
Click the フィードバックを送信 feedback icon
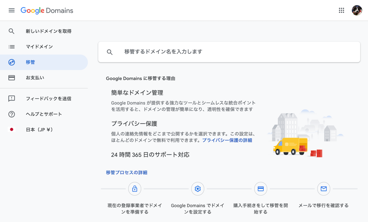pos(11,99)
